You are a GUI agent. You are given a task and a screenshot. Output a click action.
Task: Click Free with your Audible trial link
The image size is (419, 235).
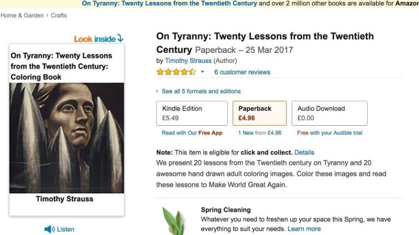pyautogui.click(x=329, y=133)
